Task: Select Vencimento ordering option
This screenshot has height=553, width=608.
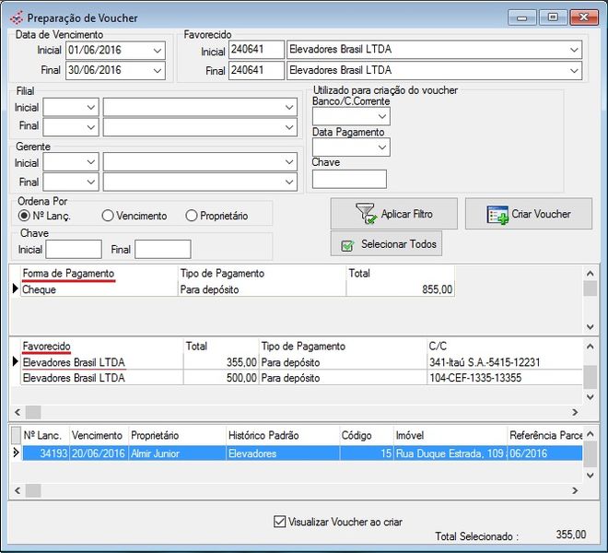Action: point(108,216)
